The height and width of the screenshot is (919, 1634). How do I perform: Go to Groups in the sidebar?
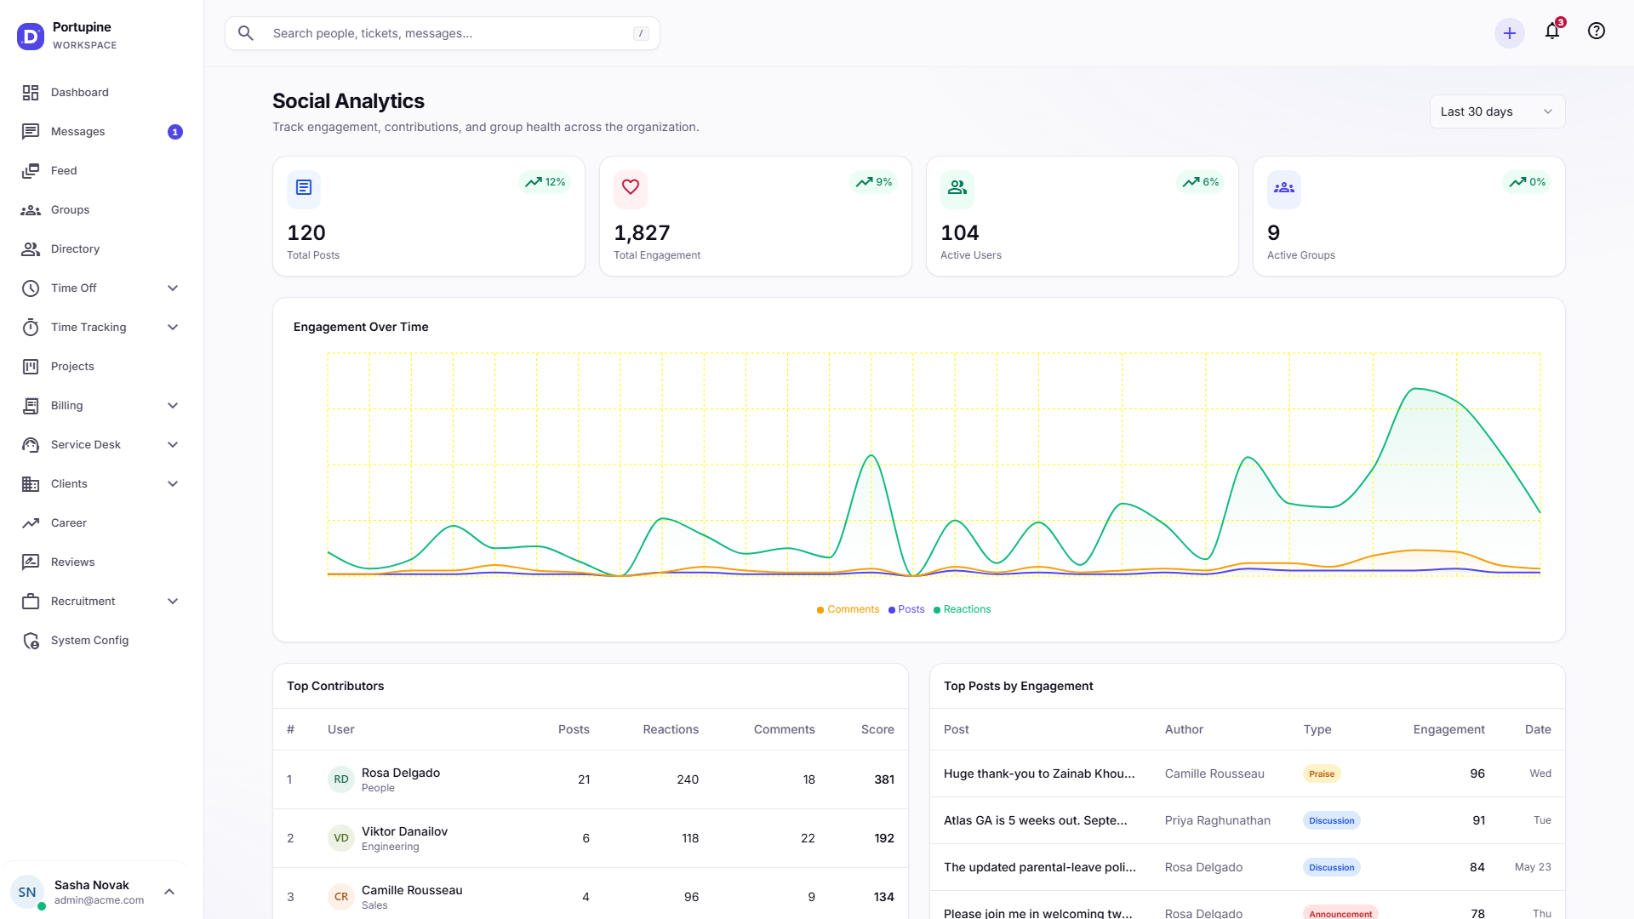pyautogui.click(x=102, y=210)
